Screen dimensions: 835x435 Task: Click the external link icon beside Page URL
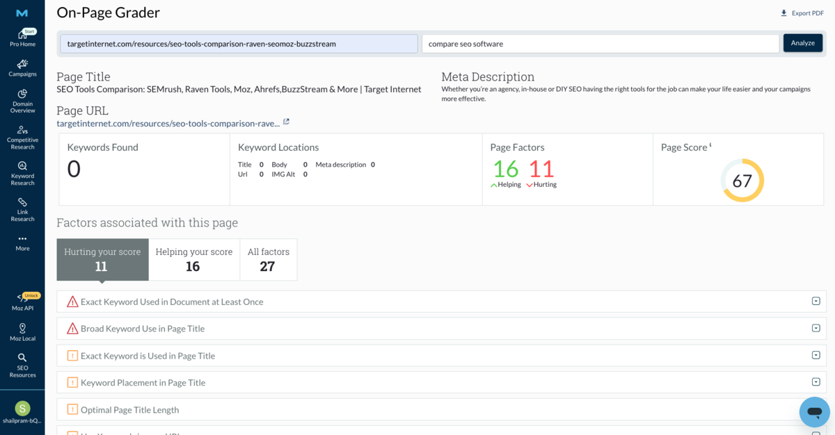(286, 122)
